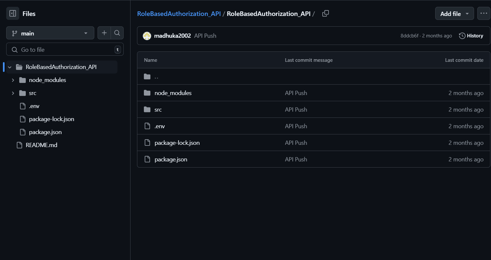Open package-lock.json in sidebar tree
Viewport: 491px width, 260px height.
(52, 119)
